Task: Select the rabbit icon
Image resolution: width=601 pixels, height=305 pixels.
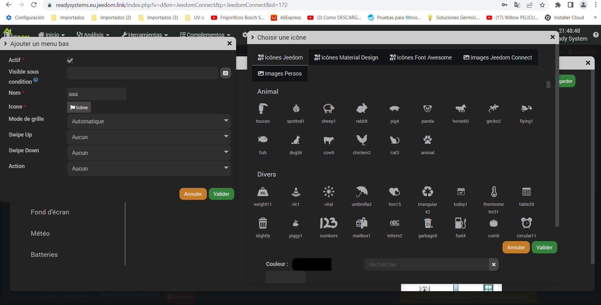Action: [362, 109]
